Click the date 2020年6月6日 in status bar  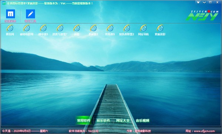tap(22, 131)
